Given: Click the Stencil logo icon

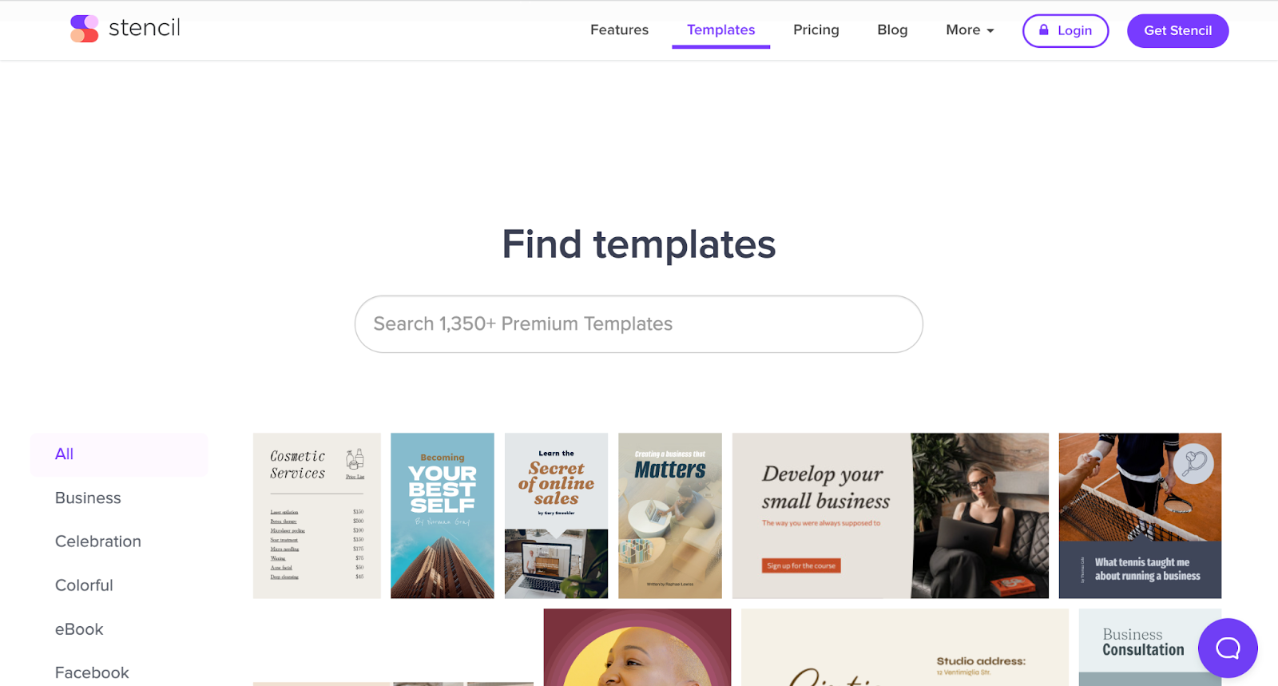Looking at the screenshot, I should (84, 29).
